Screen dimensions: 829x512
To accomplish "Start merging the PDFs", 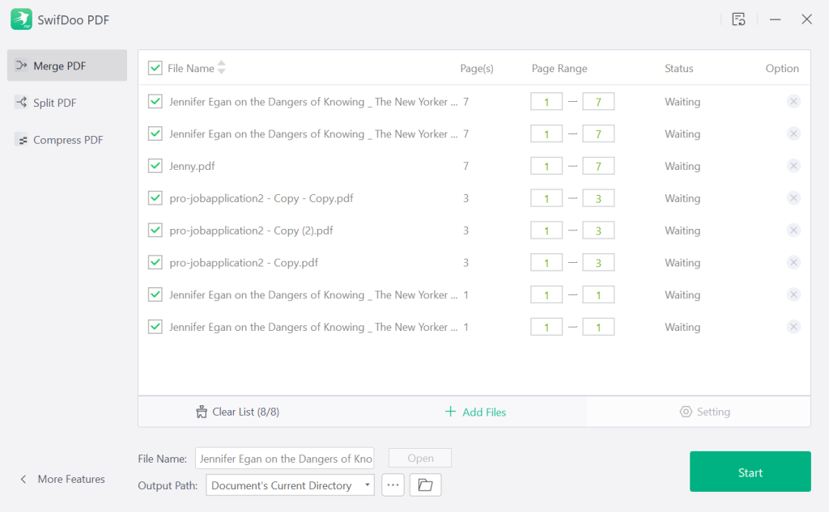I will (750, 472).
